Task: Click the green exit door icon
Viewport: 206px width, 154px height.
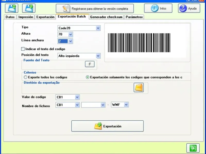Action: 193,148
